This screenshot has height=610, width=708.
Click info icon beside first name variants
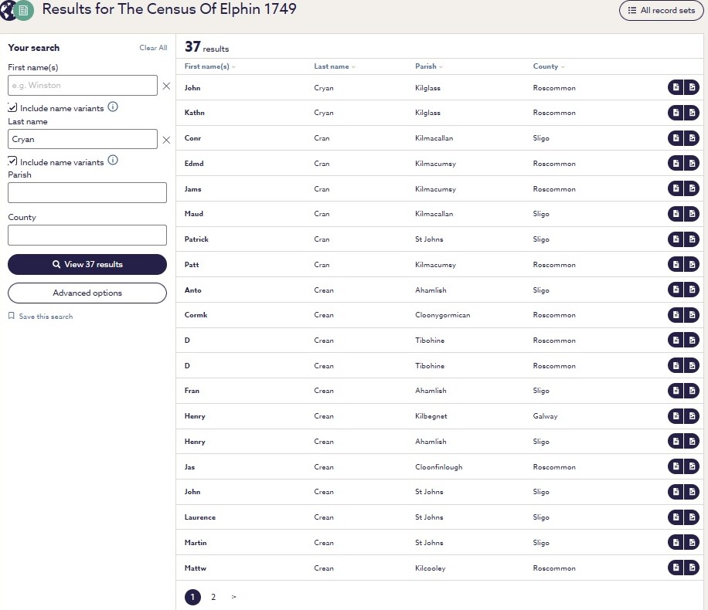pyautogui.click(x=113, y=107)
